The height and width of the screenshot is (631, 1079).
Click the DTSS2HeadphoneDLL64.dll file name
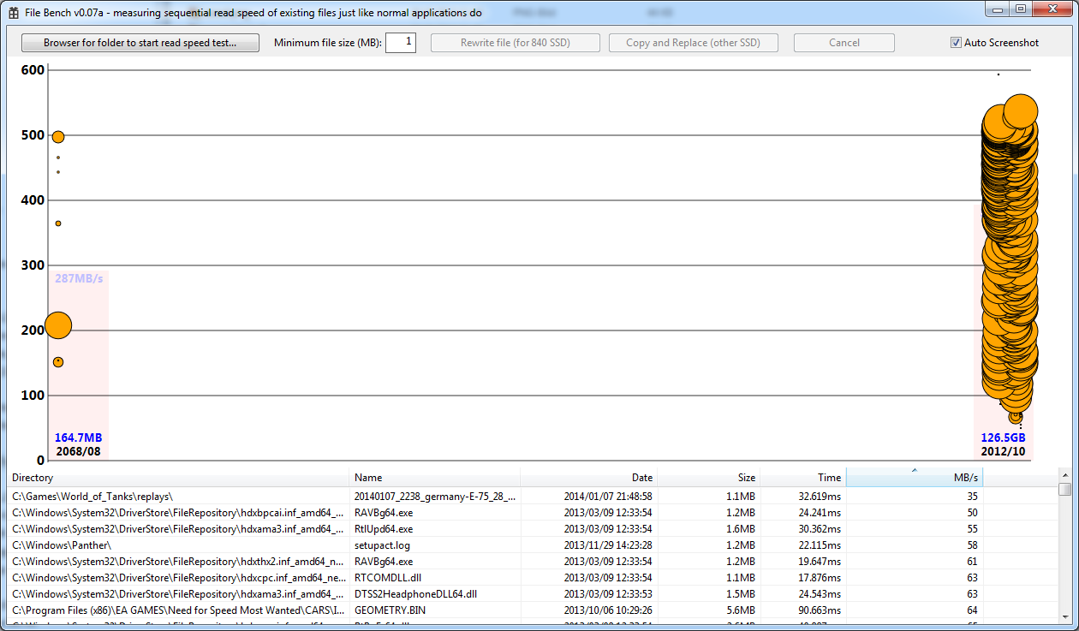pyautogui.click(x=415, y=594)
